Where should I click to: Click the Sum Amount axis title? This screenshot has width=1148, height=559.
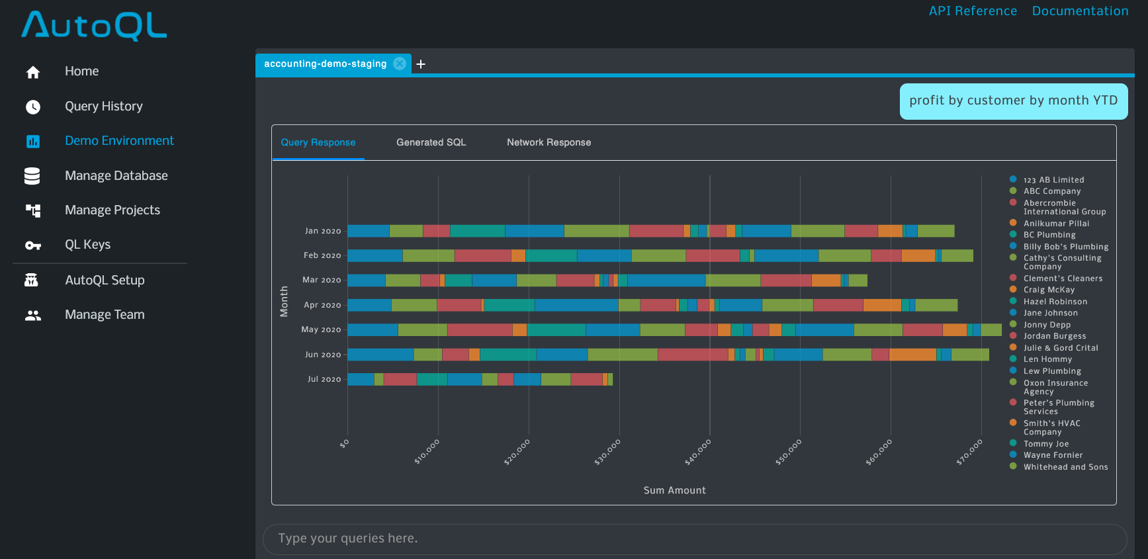[675, 490]
